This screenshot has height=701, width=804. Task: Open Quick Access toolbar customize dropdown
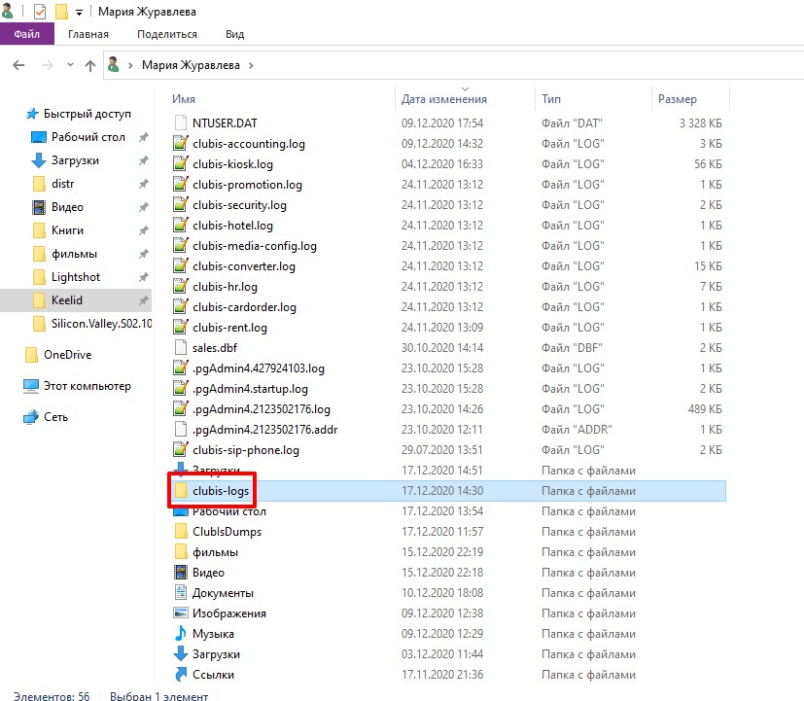coord(79,13)
